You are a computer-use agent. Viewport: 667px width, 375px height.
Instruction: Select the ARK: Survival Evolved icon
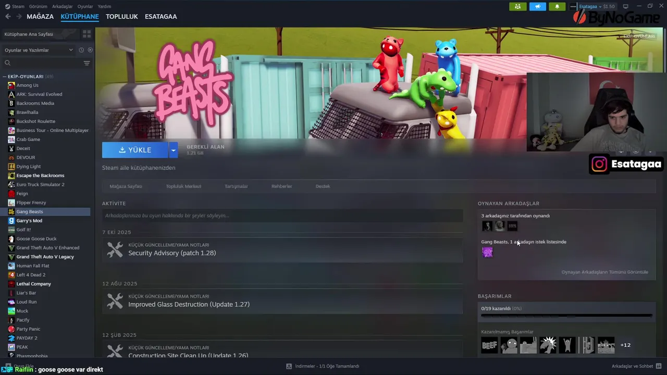11,94
